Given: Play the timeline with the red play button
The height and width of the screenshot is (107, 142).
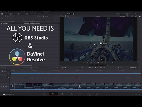Looking at the screenshot, I should coord(98,68).
